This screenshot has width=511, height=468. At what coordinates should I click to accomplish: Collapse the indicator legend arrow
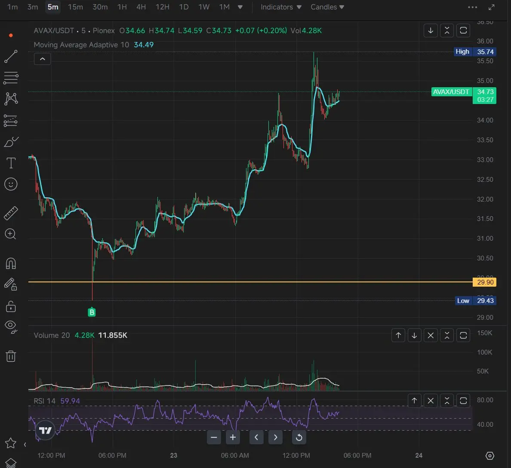pos(42,59)
